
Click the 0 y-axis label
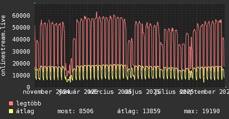[28, 87]
